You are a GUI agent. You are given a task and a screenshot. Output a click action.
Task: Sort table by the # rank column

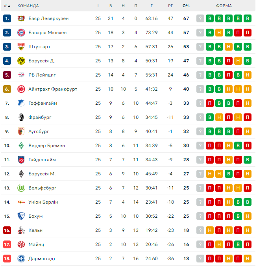coord(7,6)
